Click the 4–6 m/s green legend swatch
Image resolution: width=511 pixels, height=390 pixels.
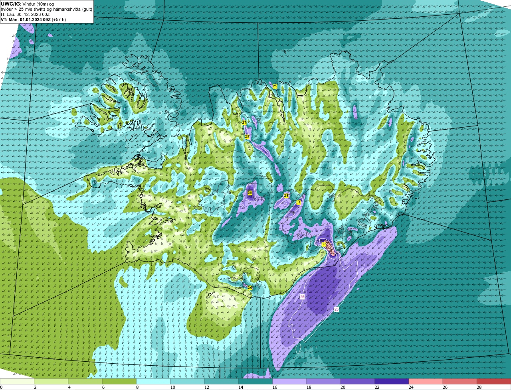[x=85, y=381]
